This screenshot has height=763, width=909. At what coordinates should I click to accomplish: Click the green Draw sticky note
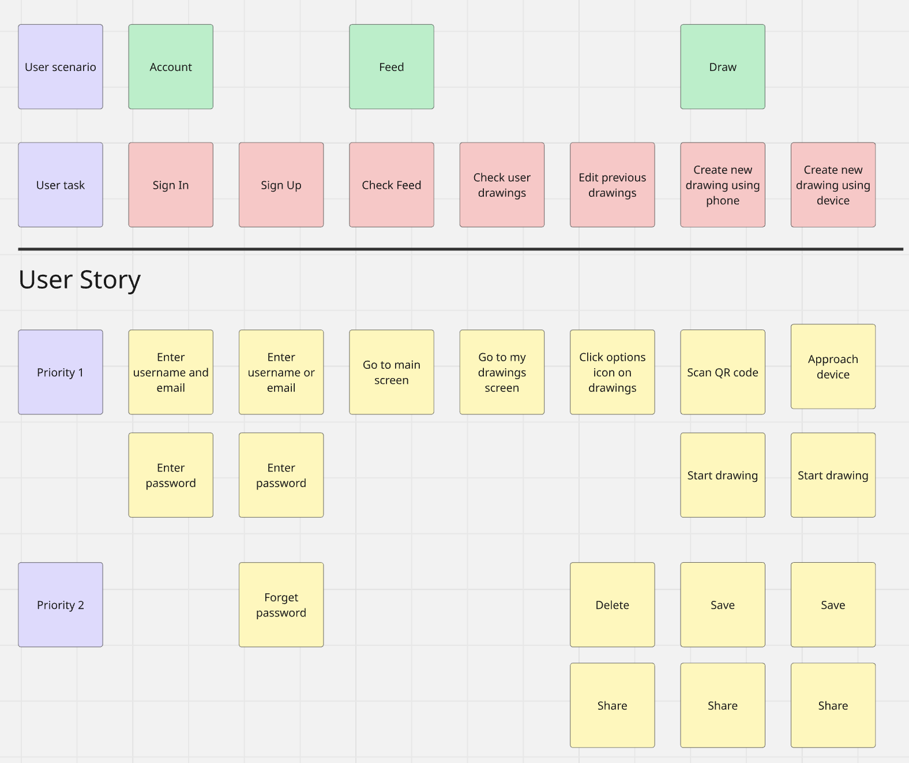click(x=723, y=67)
